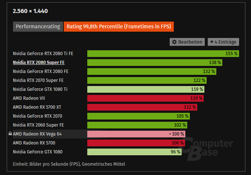Click the 105 % bar of RTX 2070
The image size is (251, 175).
pyautogui.click(x=138, y=116)
